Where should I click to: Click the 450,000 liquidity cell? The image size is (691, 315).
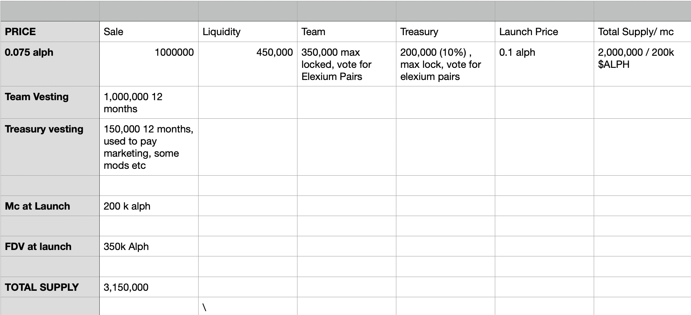click(x=247, y=64)
